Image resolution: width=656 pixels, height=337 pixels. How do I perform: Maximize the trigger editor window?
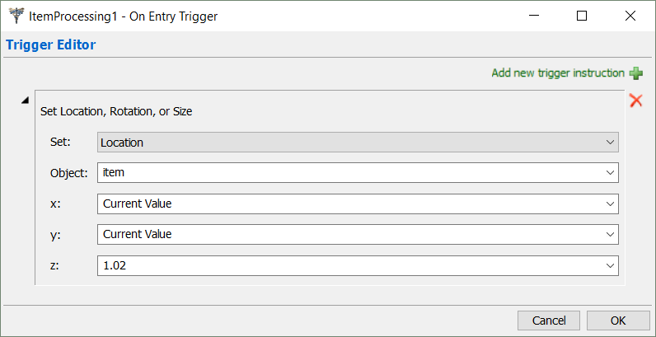pyautogui.click(x=582, y=16)
